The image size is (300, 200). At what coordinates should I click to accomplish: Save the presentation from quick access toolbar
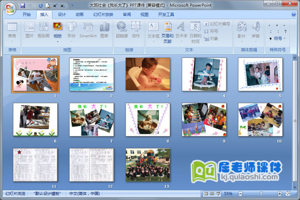23,5
